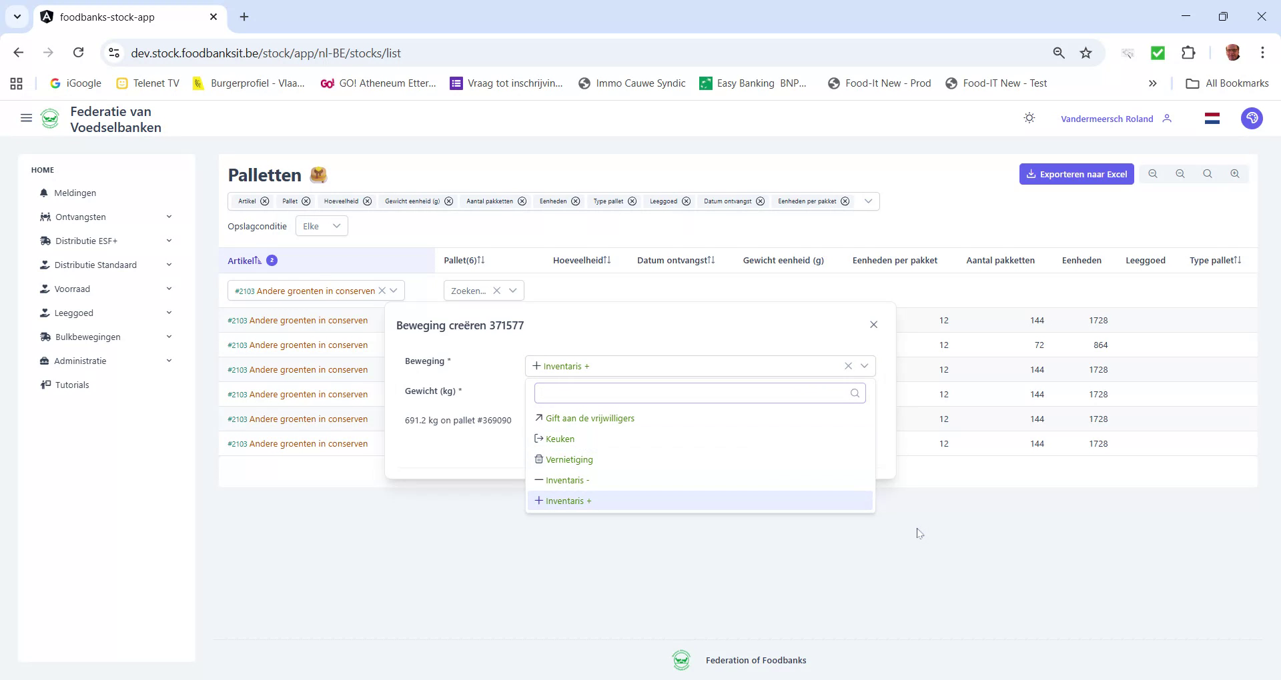Image resolution: width=1281 pixels, height=680 pixels.
Task: Toggle light/dark theme with the sun icon
Action: click(1029, 117)
